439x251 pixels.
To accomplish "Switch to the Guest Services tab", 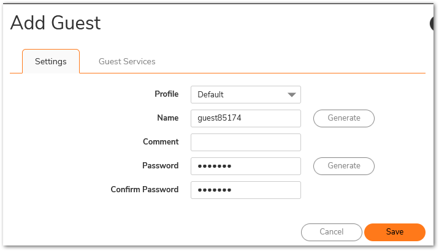I will pos(127,61).
